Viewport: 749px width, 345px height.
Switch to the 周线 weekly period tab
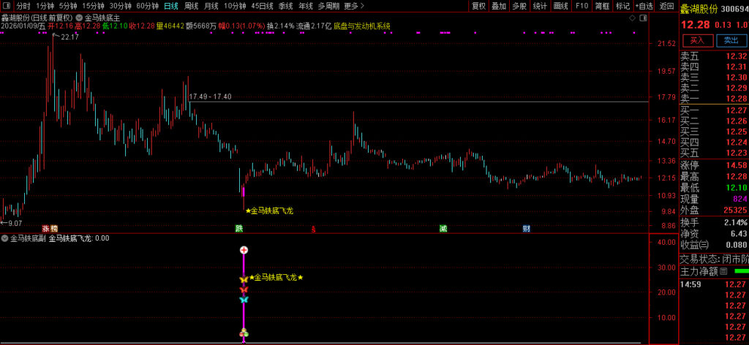(x=191, y=6)
